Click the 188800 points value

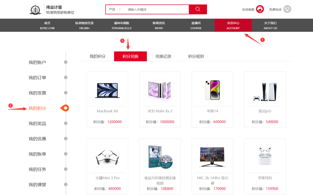tap(167, 189)
